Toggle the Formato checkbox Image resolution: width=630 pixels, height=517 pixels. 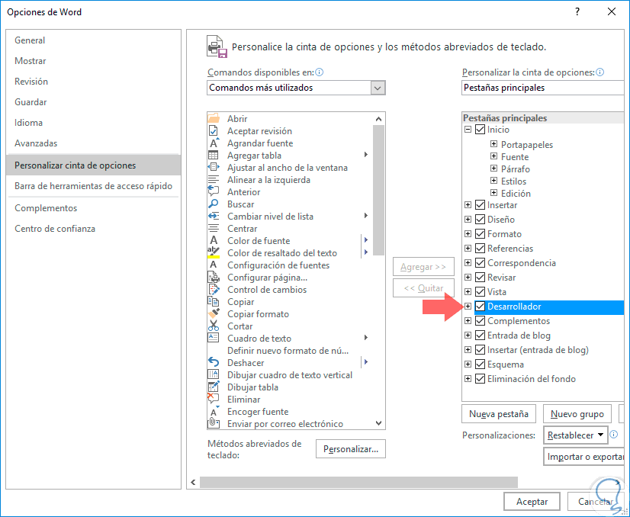[480, 234]
